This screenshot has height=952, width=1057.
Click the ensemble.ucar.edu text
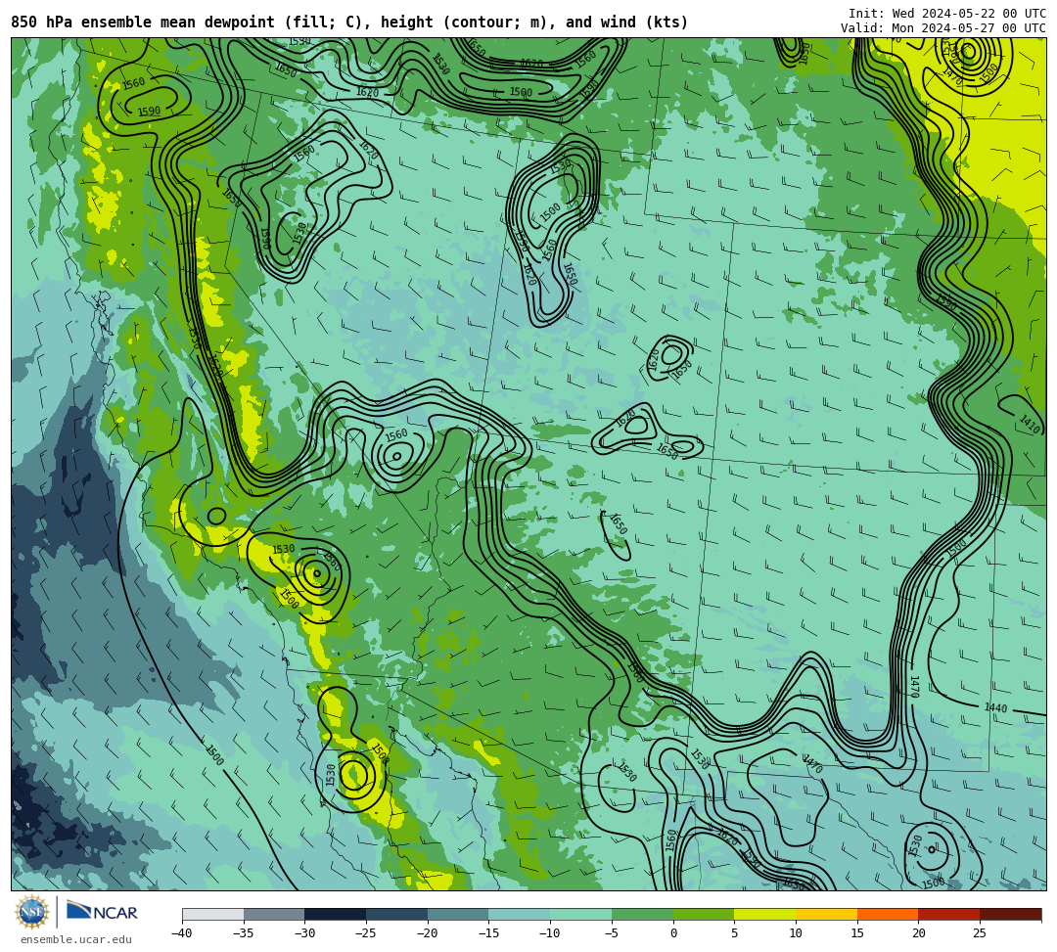tap(76, 940)
